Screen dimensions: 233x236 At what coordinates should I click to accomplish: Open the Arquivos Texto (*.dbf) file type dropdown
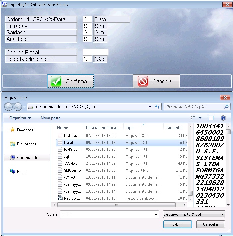tap(194, 214)
